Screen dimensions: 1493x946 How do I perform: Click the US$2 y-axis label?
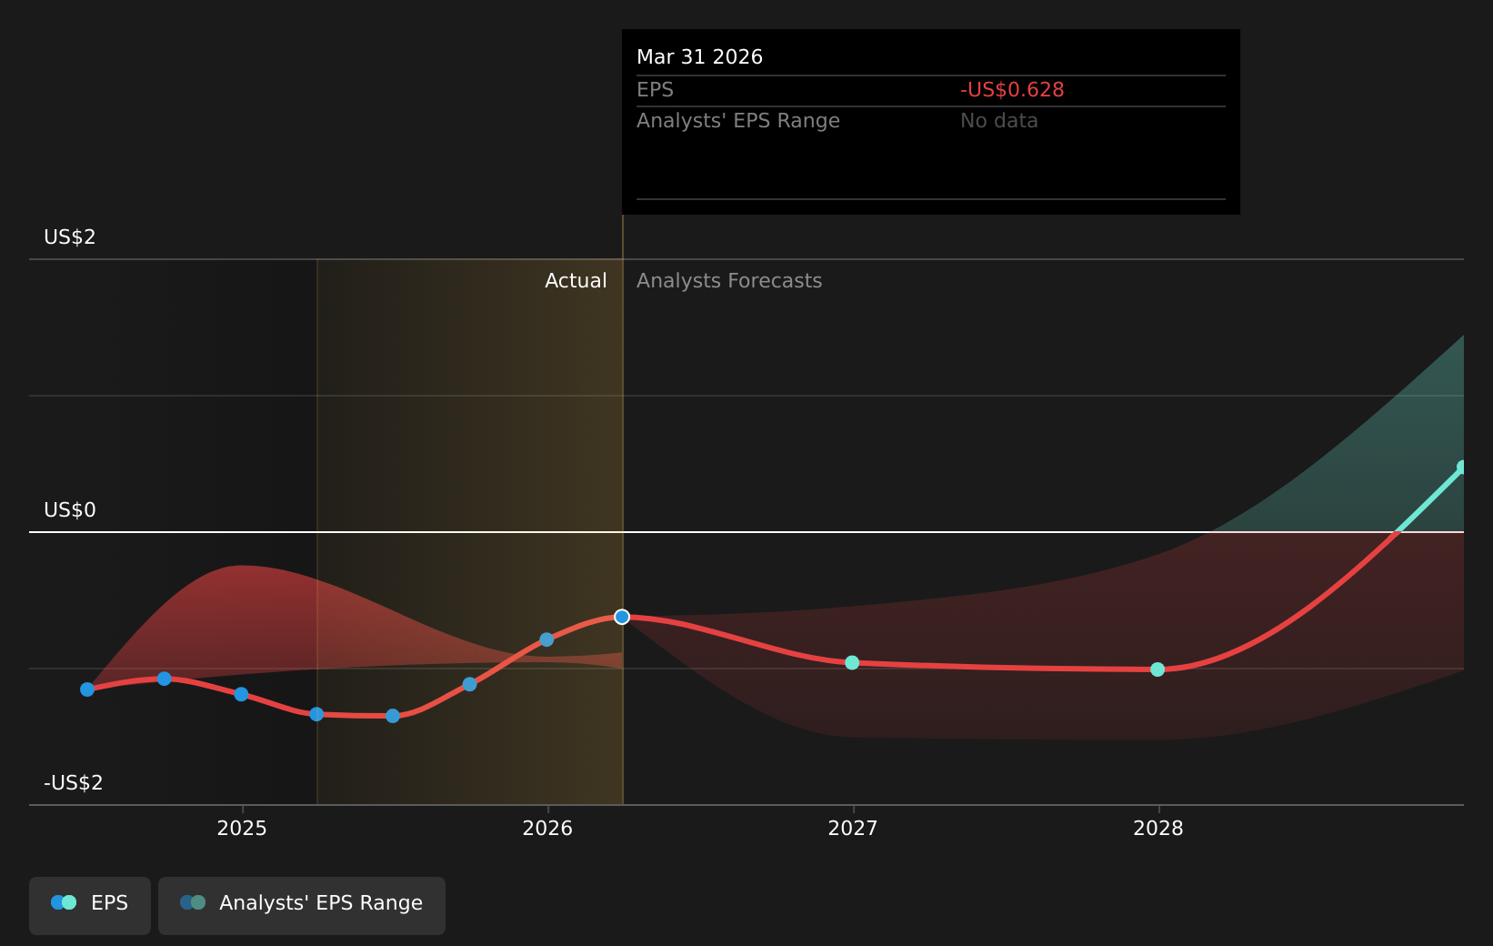pos(70,237)
